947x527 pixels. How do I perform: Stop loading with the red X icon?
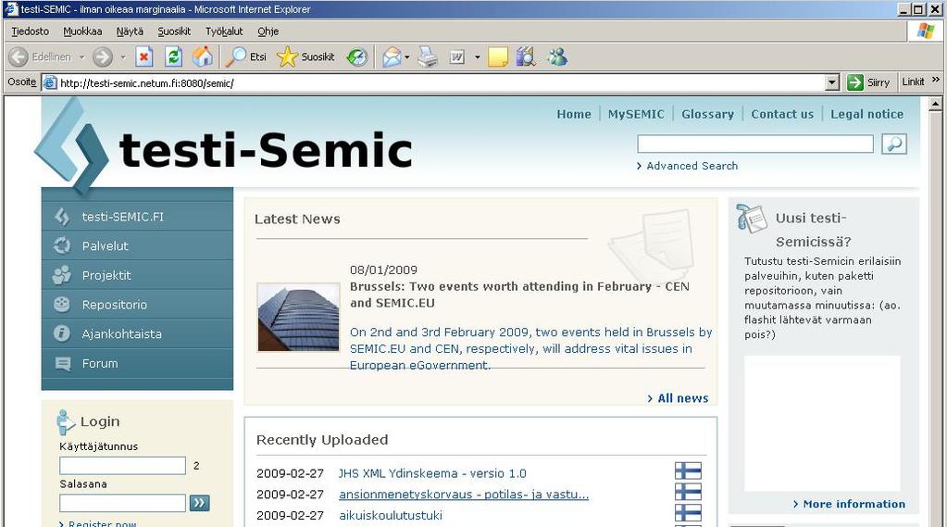143,56
